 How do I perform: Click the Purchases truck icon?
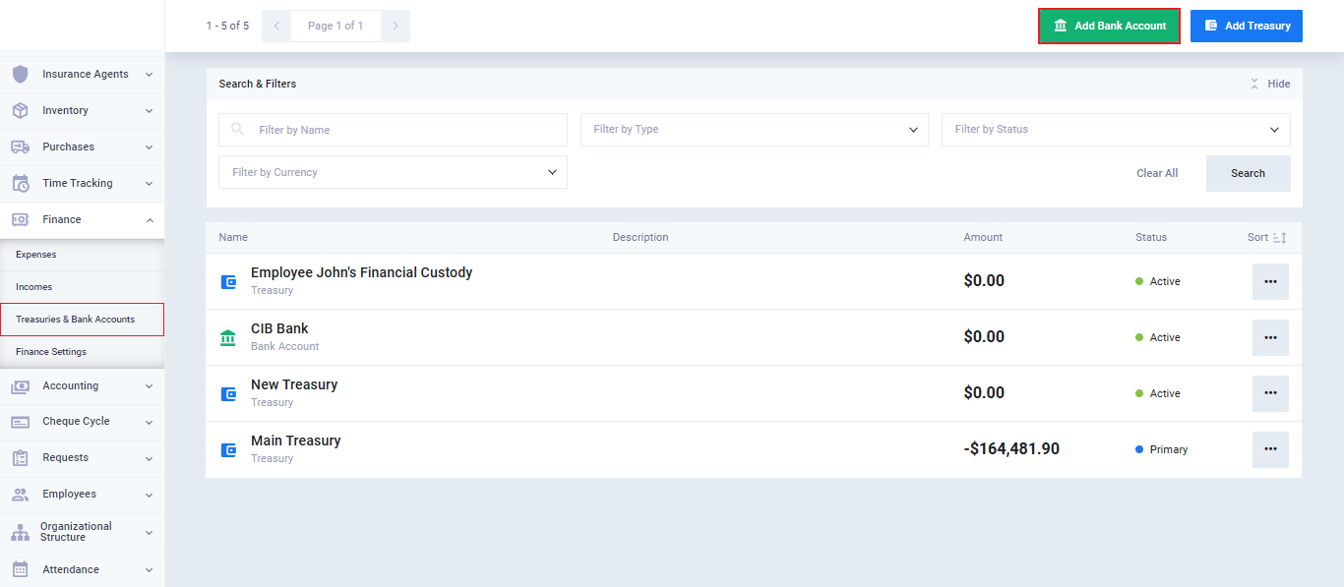(x=20, y=147)
